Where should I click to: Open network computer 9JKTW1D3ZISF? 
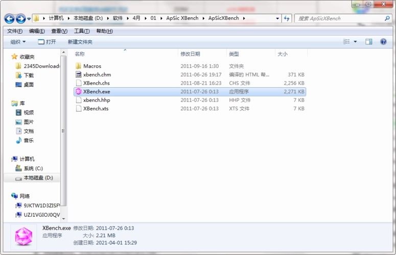click(41, 206)
